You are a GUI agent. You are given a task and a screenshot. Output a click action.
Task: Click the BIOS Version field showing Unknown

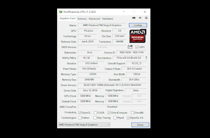[x=102, y=47]
